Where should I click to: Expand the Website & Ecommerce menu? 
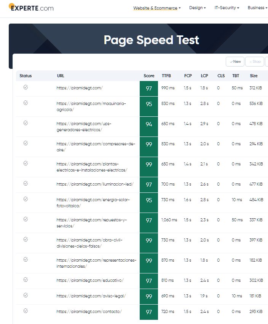(157, 8)
